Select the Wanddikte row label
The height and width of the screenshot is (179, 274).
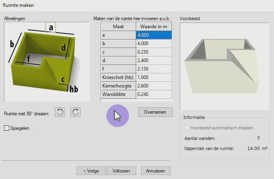click(118, 94)
